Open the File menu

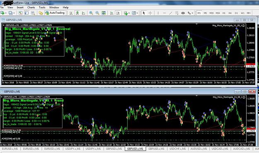click(2, 7)
